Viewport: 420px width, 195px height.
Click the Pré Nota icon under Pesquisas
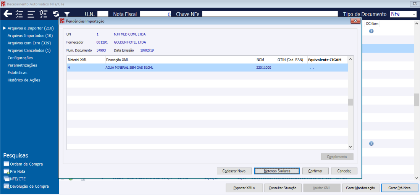pyautogui.click(x=6, y=171)
